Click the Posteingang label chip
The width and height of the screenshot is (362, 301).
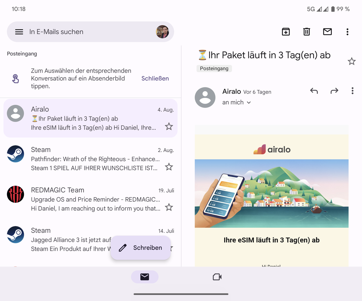click(x=214, y=68)
